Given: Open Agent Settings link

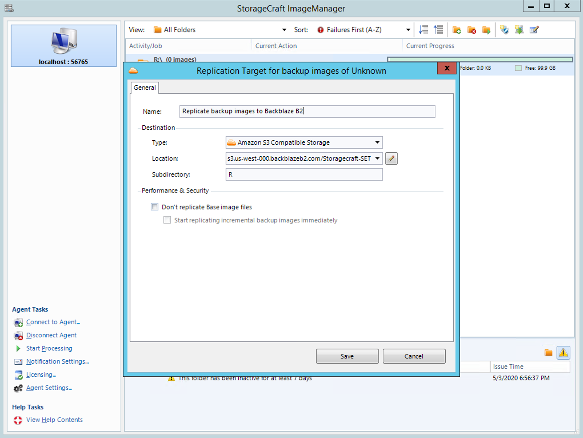Looking at the screenshot, I should tap(49, 388).
